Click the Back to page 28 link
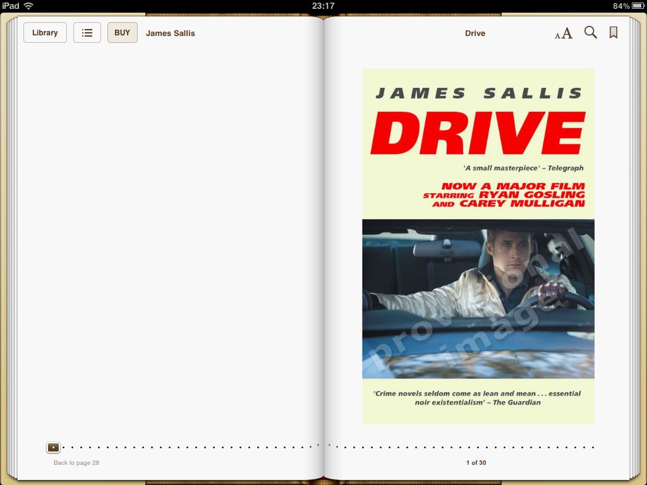 pos(76,463)
